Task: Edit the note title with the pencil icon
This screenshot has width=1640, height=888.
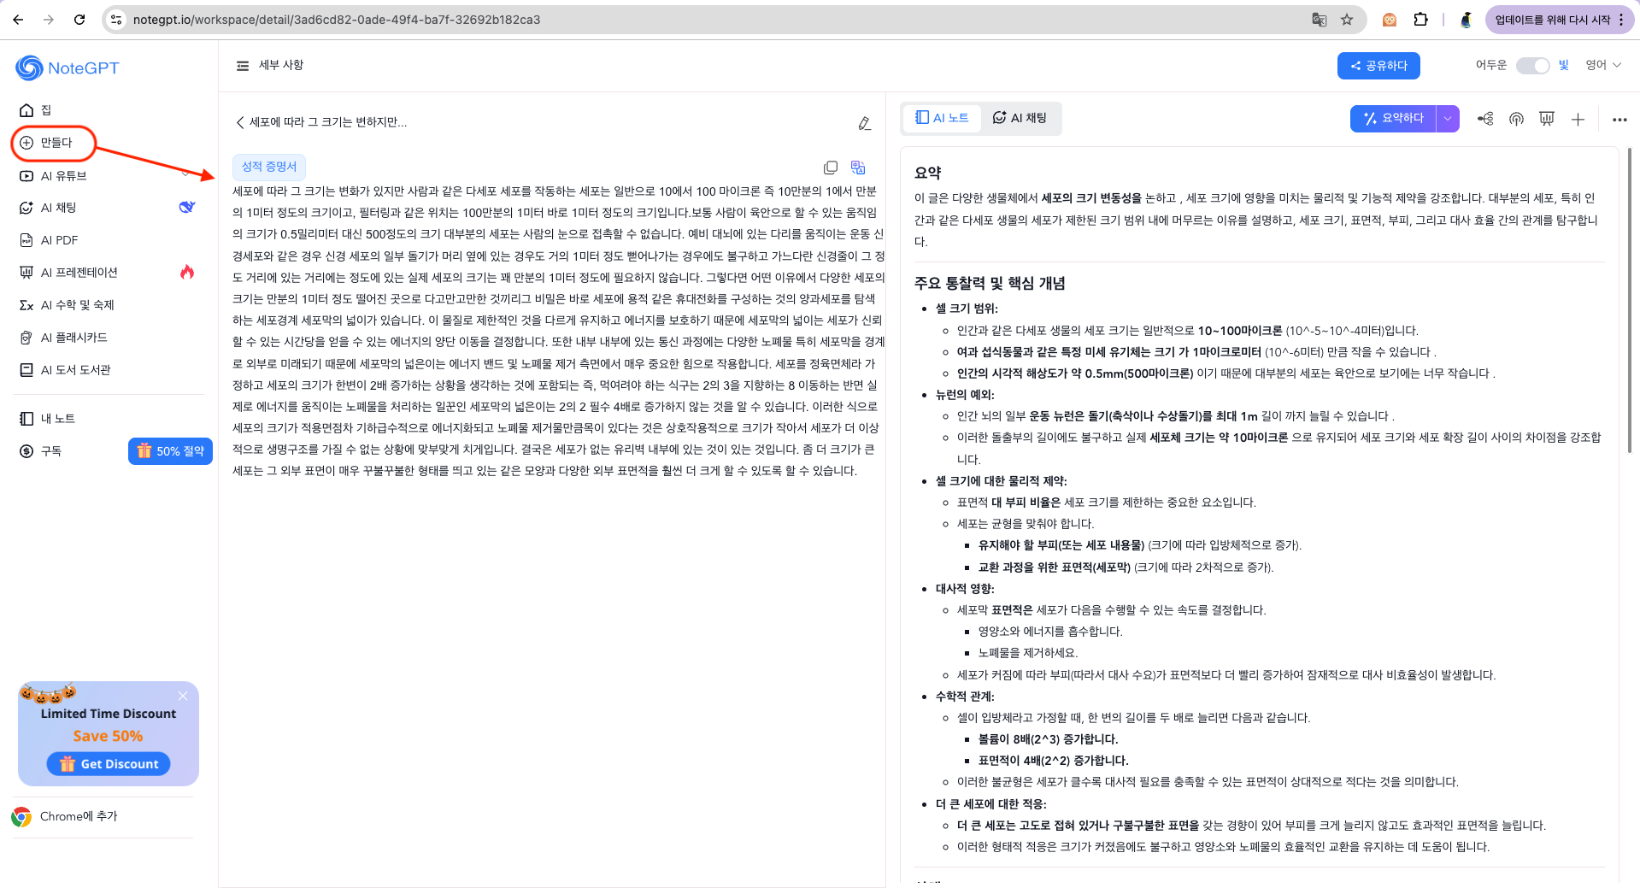Action: pos(865,123)
